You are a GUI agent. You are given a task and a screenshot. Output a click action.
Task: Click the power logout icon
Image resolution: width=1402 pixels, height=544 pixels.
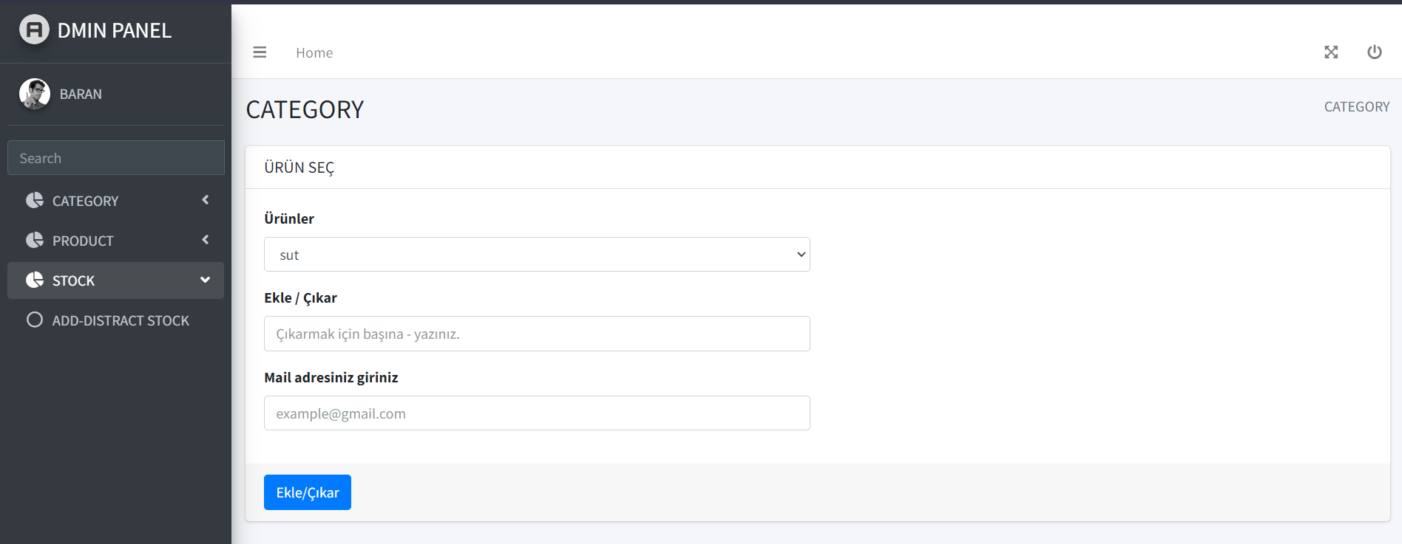click(x=1375, y=52)
